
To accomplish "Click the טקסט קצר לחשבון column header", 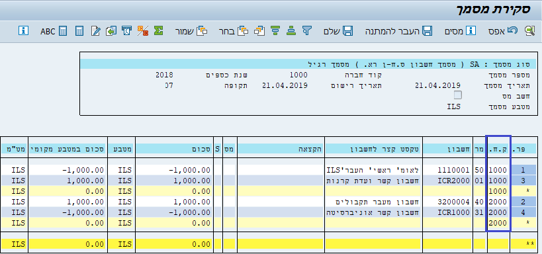I will (373, 149).
